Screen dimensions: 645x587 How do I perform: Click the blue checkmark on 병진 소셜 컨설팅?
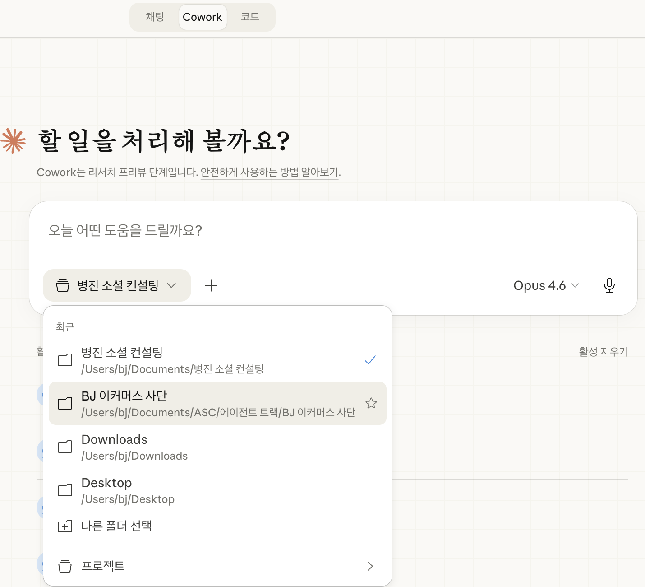(x=370, y=360)
